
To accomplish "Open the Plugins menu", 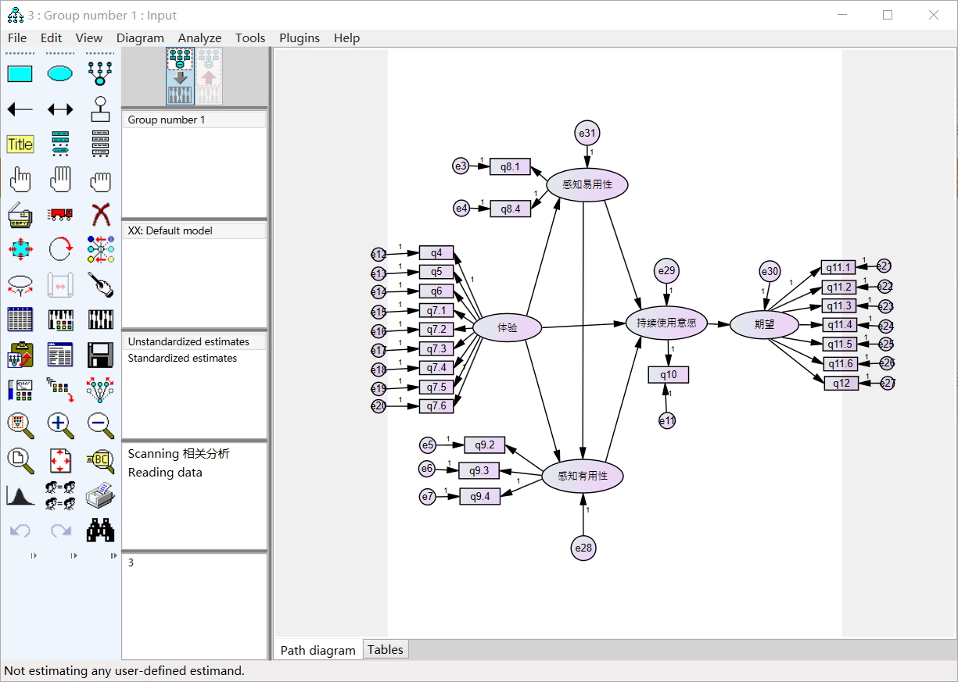I will (x=300, y=37).
